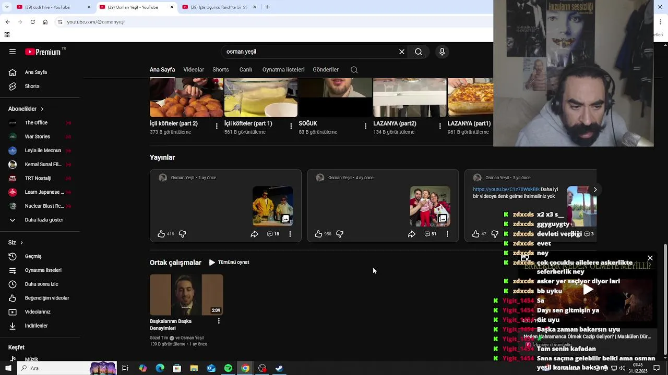
Task: Open options for SOĞUK video
Action: 365,126
